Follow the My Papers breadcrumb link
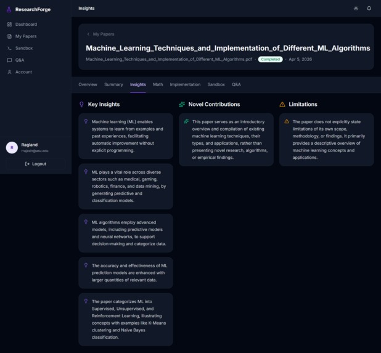This screenshot has width=381, height=353. 104,34
